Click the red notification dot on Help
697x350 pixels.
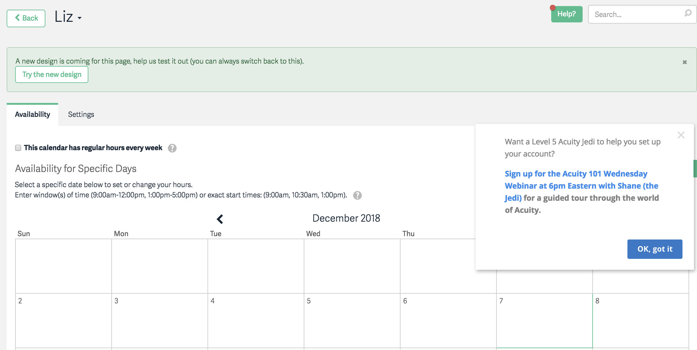[x=553, y=8]
